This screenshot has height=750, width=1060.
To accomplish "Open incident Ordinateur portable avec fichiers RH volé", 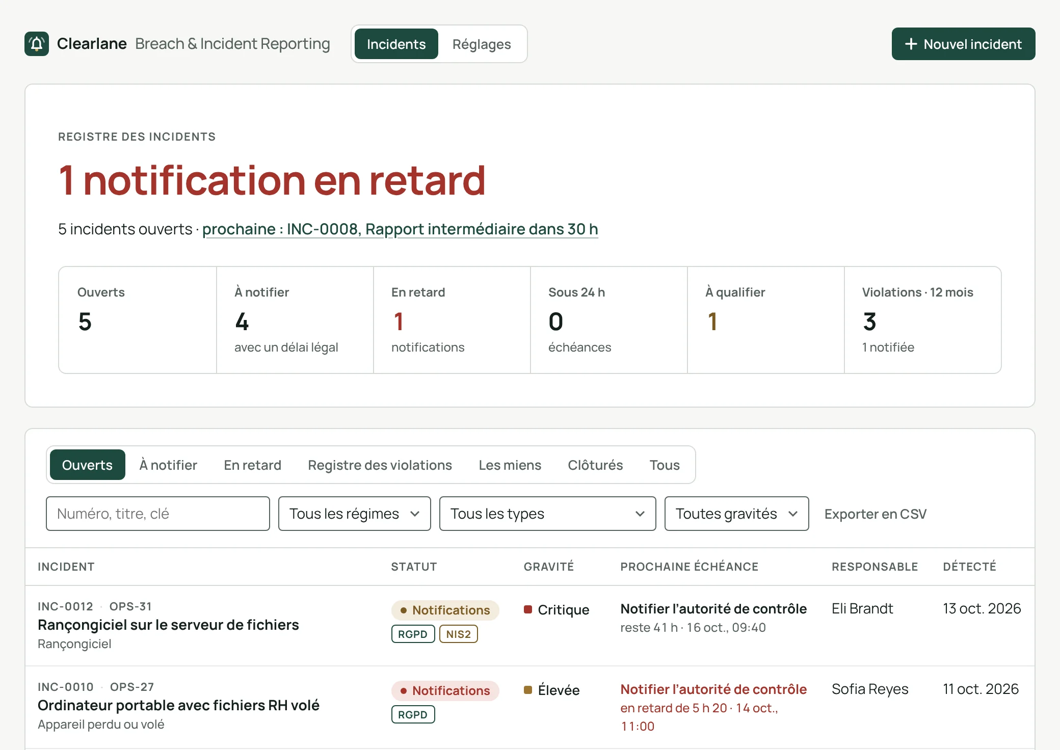I will tap(178, 705).
